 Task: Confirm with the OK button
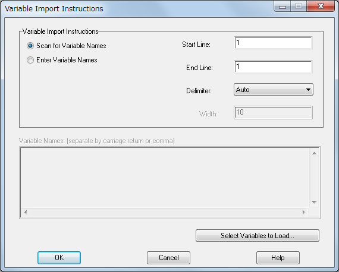[59, 258]
